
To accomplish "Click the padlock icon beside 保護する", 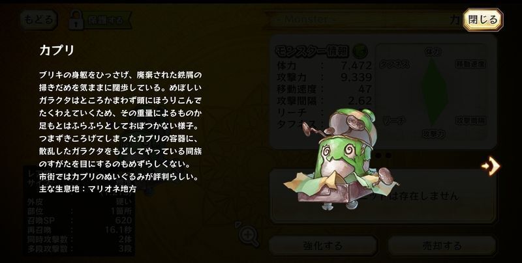I will click(76, 20).
